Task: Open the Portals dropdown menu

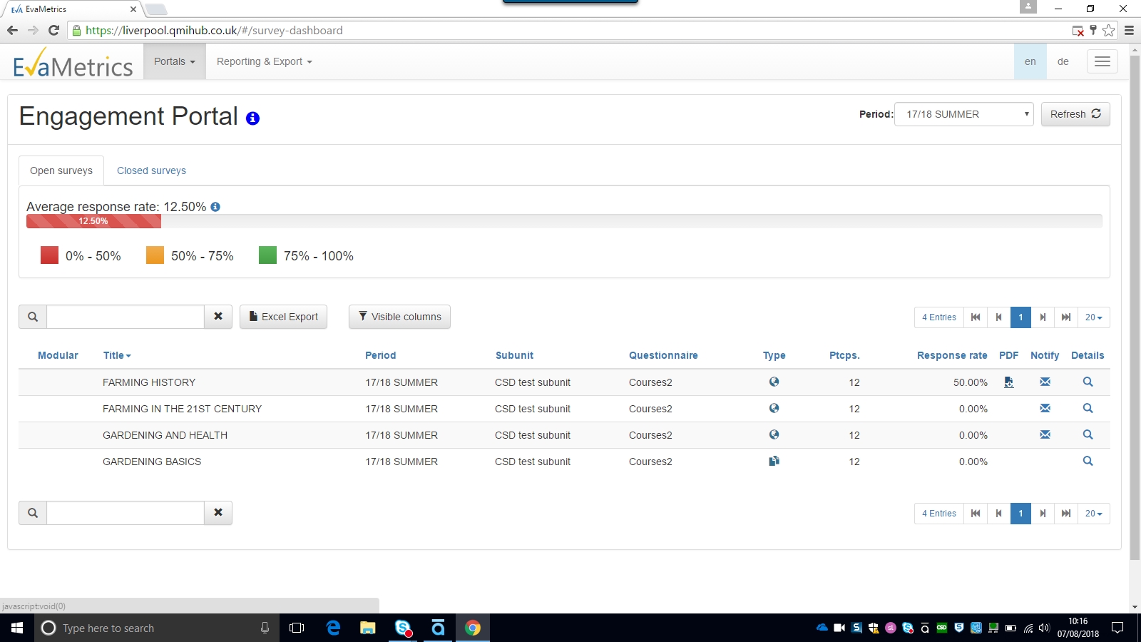Action: coord(175,61)
